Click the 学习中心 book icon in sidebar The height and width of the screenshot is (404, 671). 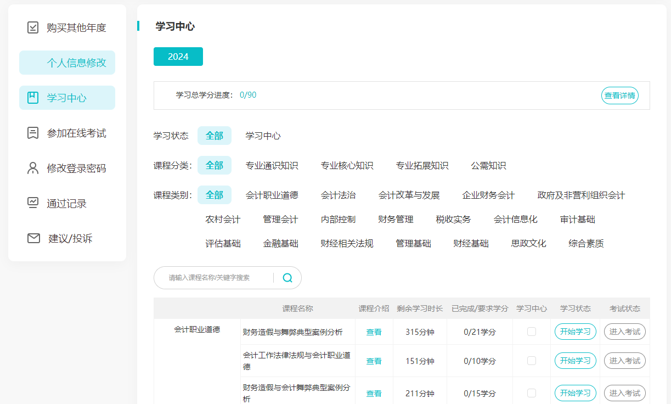pos(33,98)
